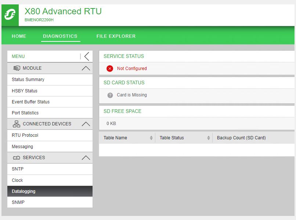Sort by Table Status arrows
Viewport: 296px width, 220px height.
(x=208, y=138)
